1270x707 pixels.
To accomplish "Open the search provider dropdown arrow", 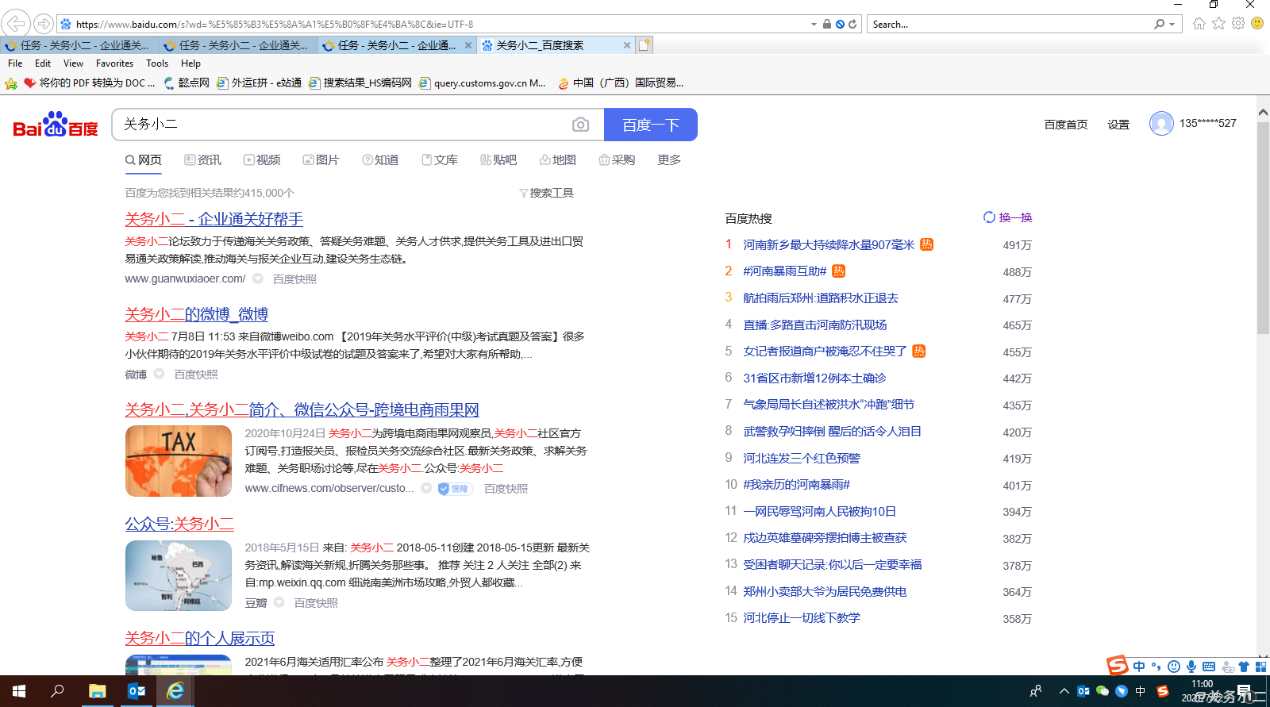I will 1172,25.
